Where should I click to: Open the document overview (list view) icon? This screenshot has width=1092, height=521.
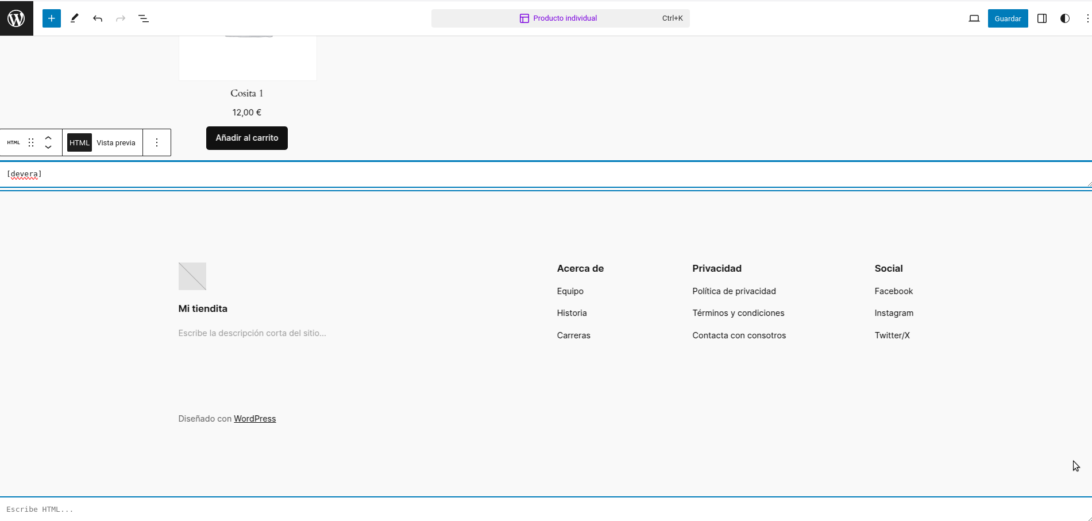(x=144, y=18)
